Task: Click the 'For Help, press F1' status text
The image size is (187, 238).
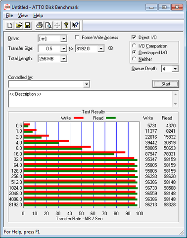Action: [x=22, y=232]
